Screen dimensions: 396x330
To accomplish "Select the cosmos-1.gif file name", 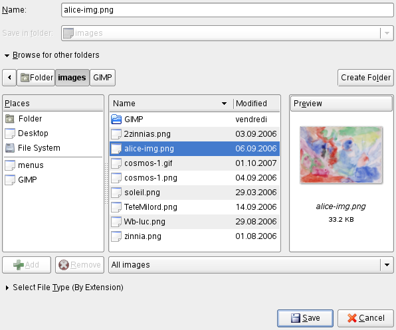I will [x=148, y=163].
